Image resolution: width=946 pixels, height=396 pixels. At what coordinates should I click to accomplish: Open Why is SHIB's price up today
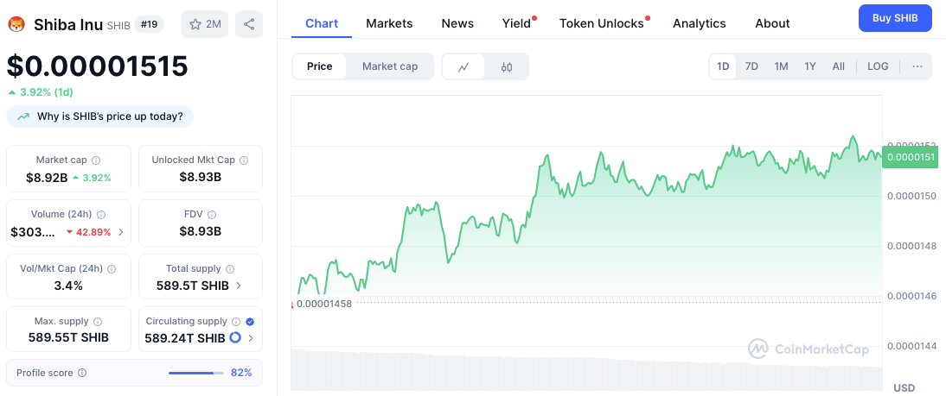(99, 116)
